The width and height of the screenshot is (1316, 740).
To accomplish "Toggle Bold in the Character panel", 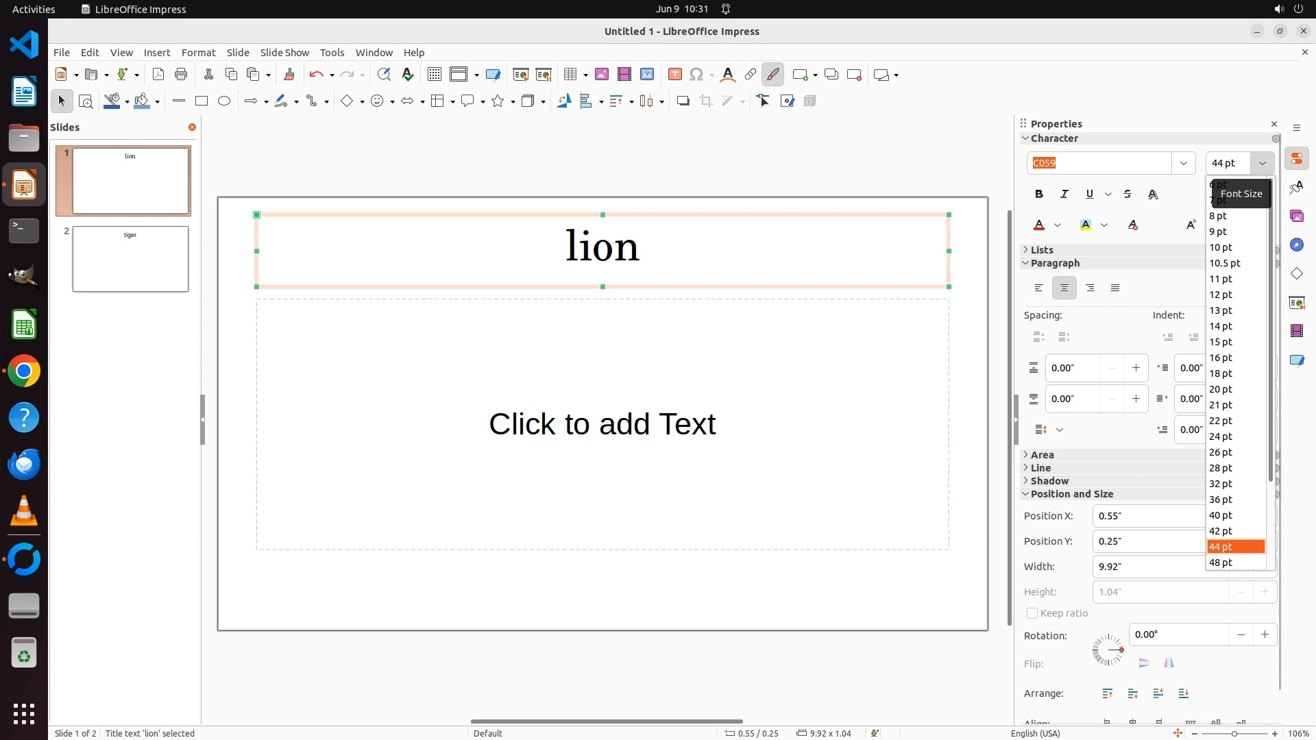I will pos(1039,195).
